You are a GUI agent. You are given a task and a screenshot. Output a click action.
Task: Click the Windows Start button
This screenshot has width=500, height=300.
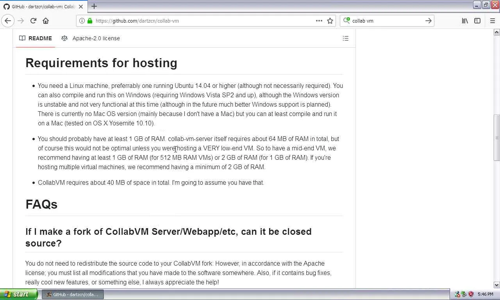pyautogui.click(x=19, y=294)
